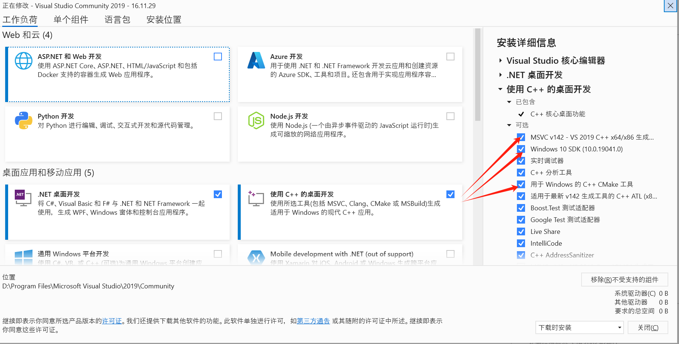
Task: Click the universal Windows platform logo icon
Action: pyautogui.click(x=24, y=257)
